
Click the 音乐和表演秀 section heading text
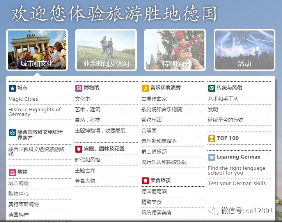(165, 88)
